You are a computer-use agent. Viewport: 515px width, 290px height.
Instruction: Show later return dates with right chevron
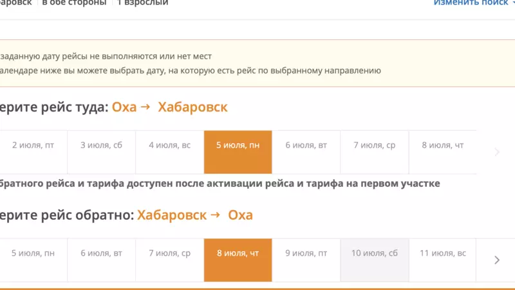pyautogui.click(x=496, y=260)
